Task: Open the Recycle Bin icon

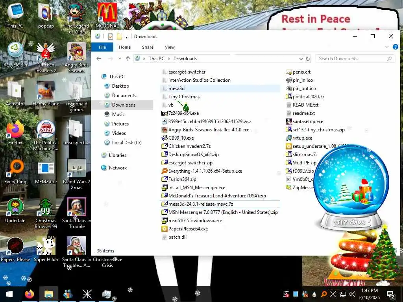Action: pyautogui.click(x=15, y=55)
